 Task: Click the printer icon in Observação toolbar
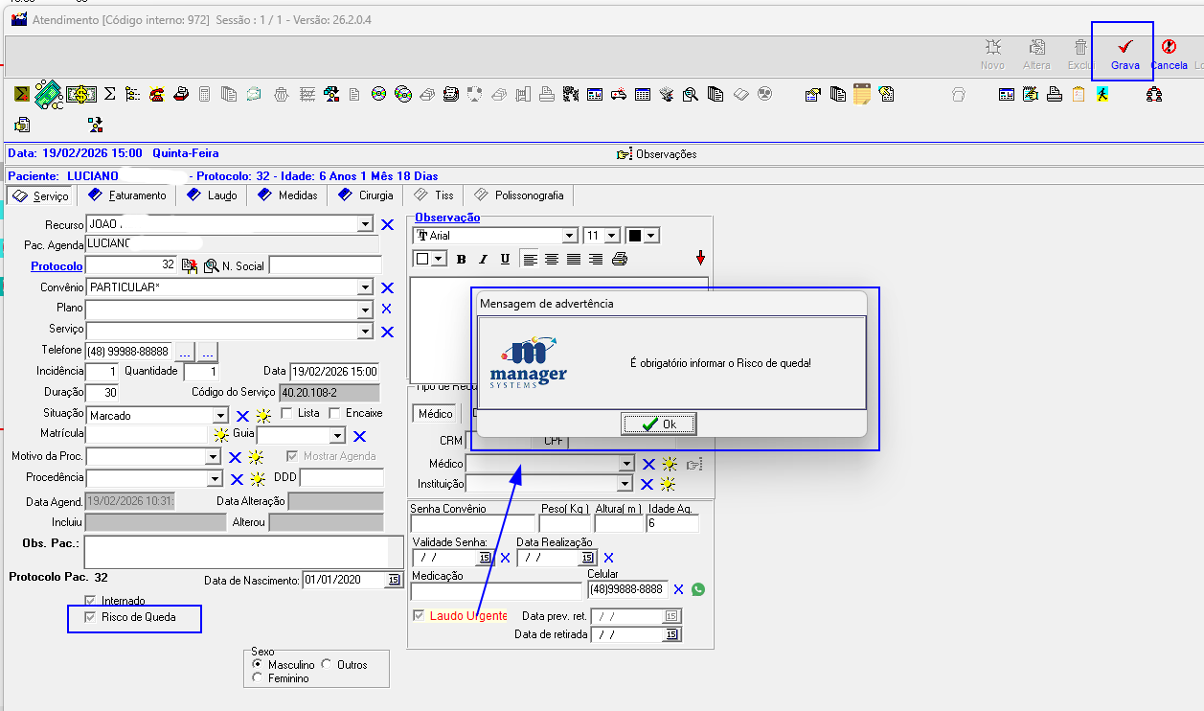click(x=620, y=259)
